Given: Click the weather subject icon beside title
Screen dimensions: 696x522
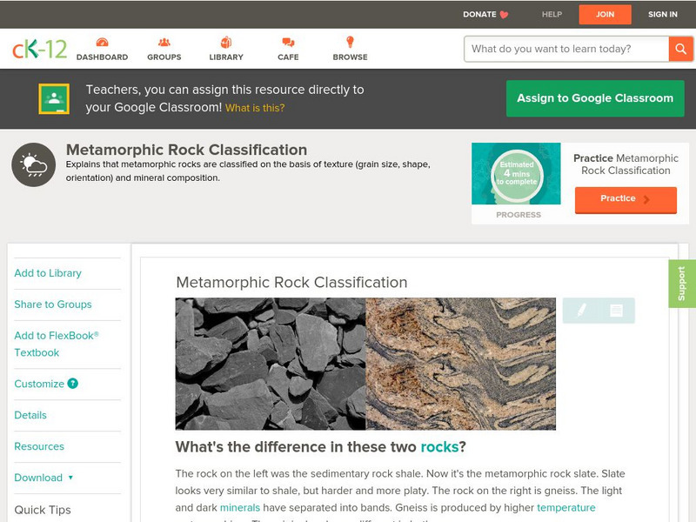Looking at the screenshot, I should (34, 164).
